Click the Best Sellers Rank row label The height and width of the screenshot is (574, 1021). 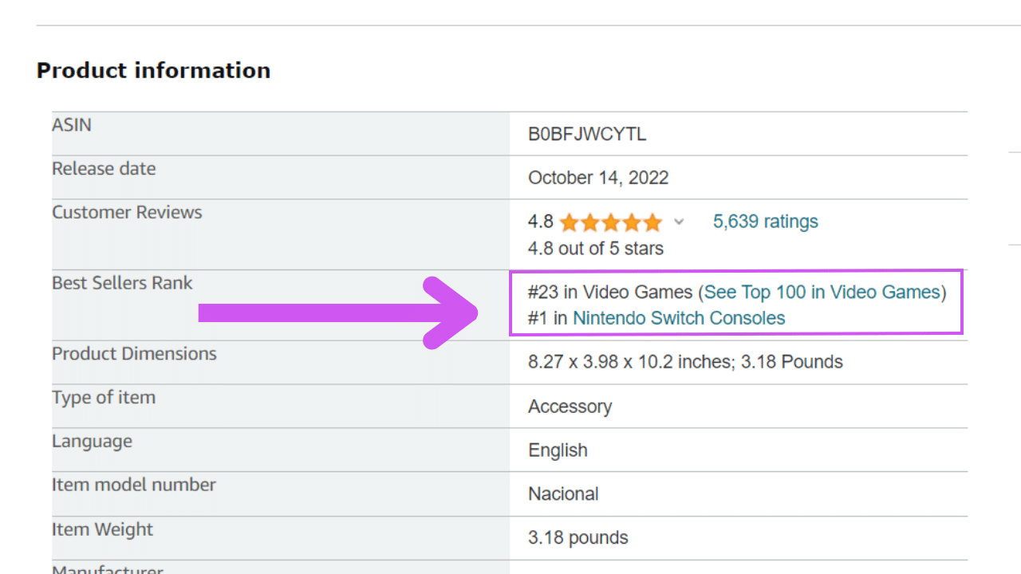coord(122,283)
